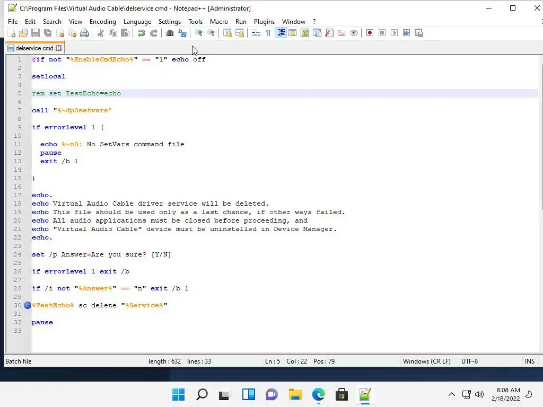Open the Windows Start menu
543x407 pixels.
(178, 394)
